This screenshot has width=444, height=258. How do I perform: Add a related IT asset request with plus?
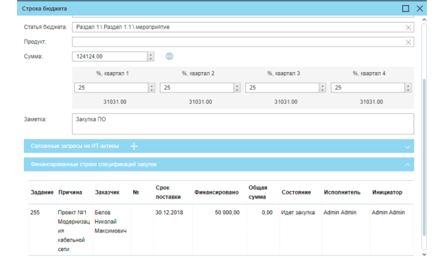134,146
